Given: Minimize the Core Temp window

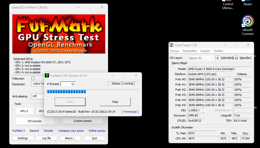Looking at the screenshot, I should click(x=225, y=45).
